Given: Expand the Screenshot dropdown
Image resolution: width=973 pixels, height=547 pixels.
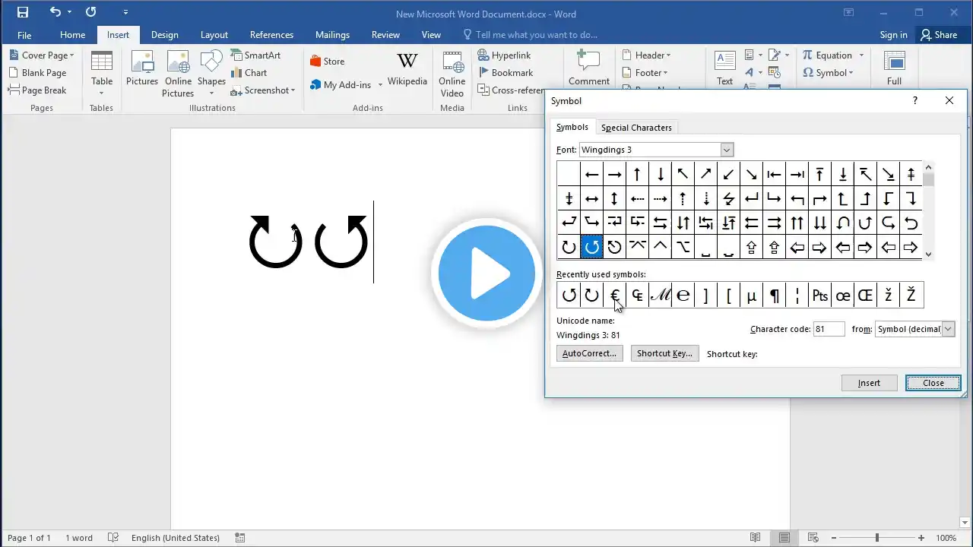Looking at the screenshot, I should [293, 90].
